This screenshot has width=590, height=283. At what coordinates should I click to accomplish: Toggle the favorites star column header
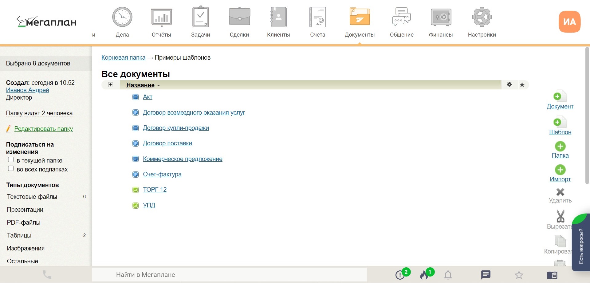[x=522, y=85]
